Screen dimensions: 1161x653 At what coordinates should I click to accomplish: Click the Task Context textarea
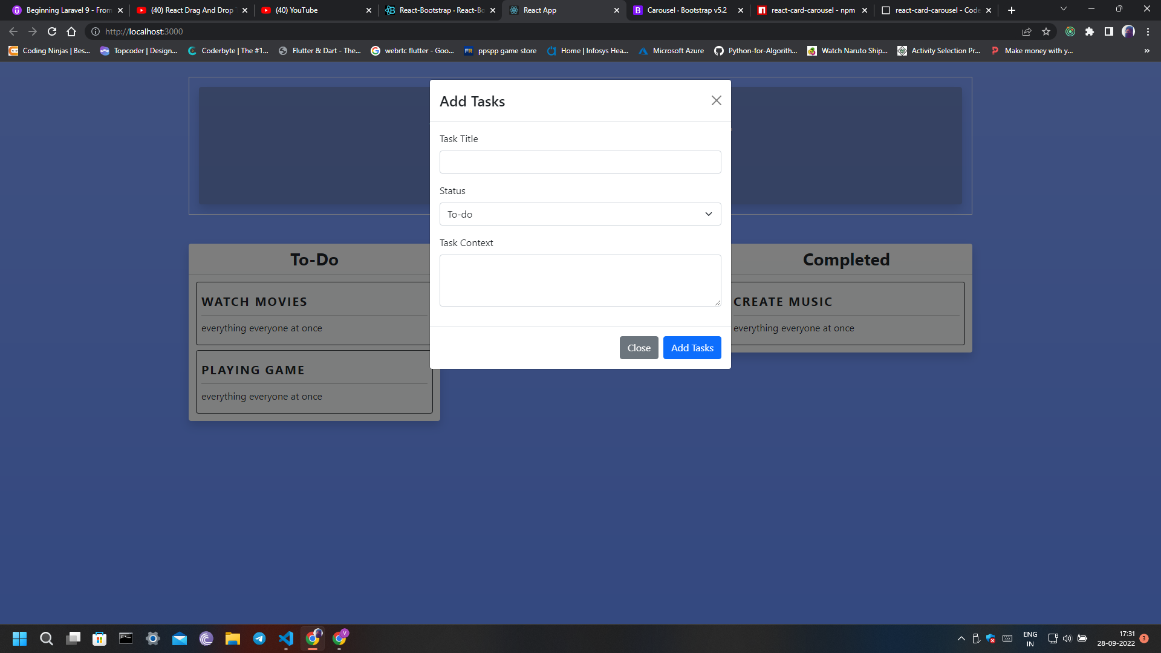click(580, 281)
